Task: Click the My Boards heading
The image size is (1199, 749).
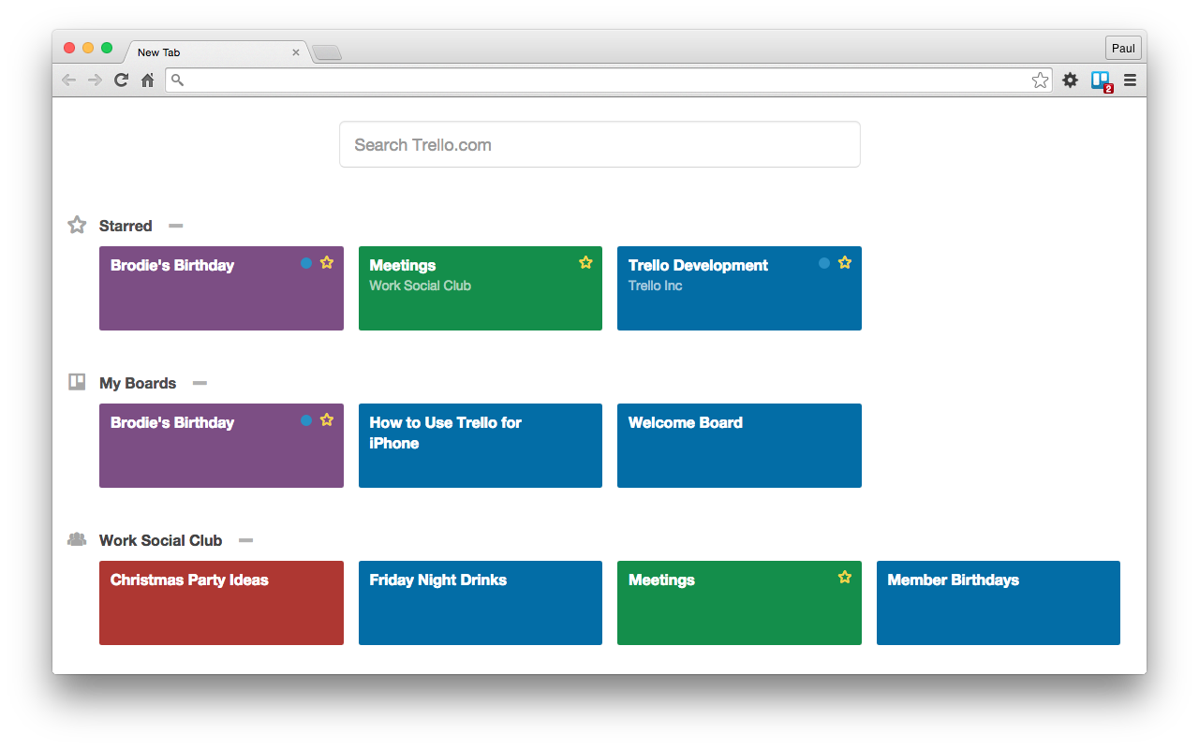Action: click(x=138, y=383)
